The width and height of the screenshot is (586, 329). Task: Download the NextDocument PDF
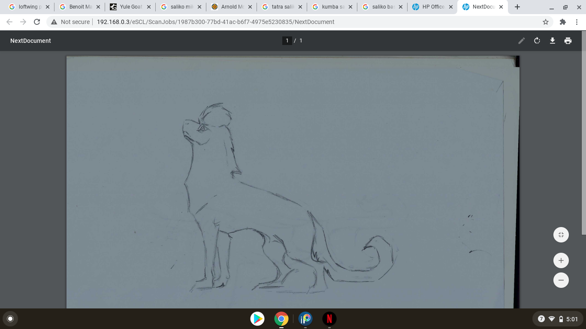(552, 41)
